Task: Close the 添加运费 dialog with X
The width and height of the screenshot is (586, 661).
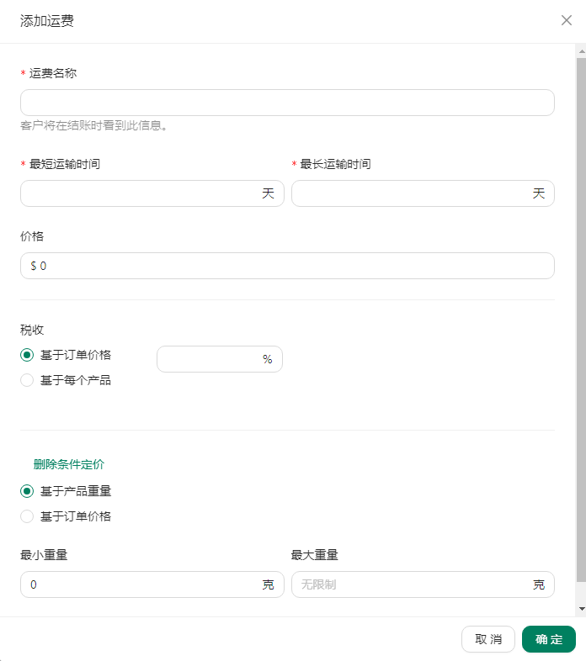Action: [x=566, y=20]
